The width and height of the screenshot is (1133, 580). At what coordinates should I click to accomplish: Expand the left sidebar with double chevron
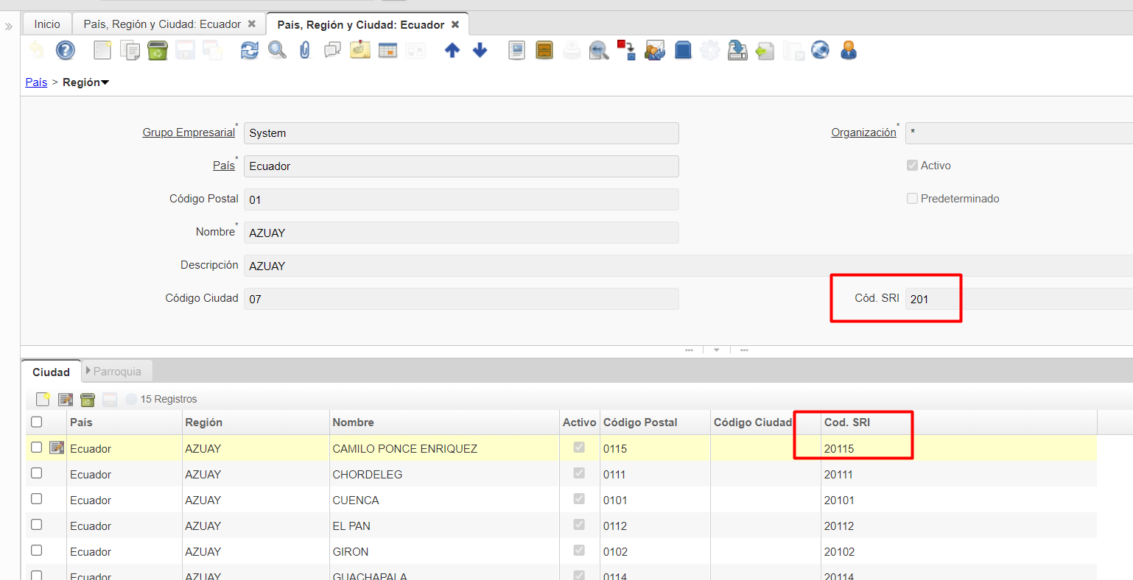pos(9,26)
